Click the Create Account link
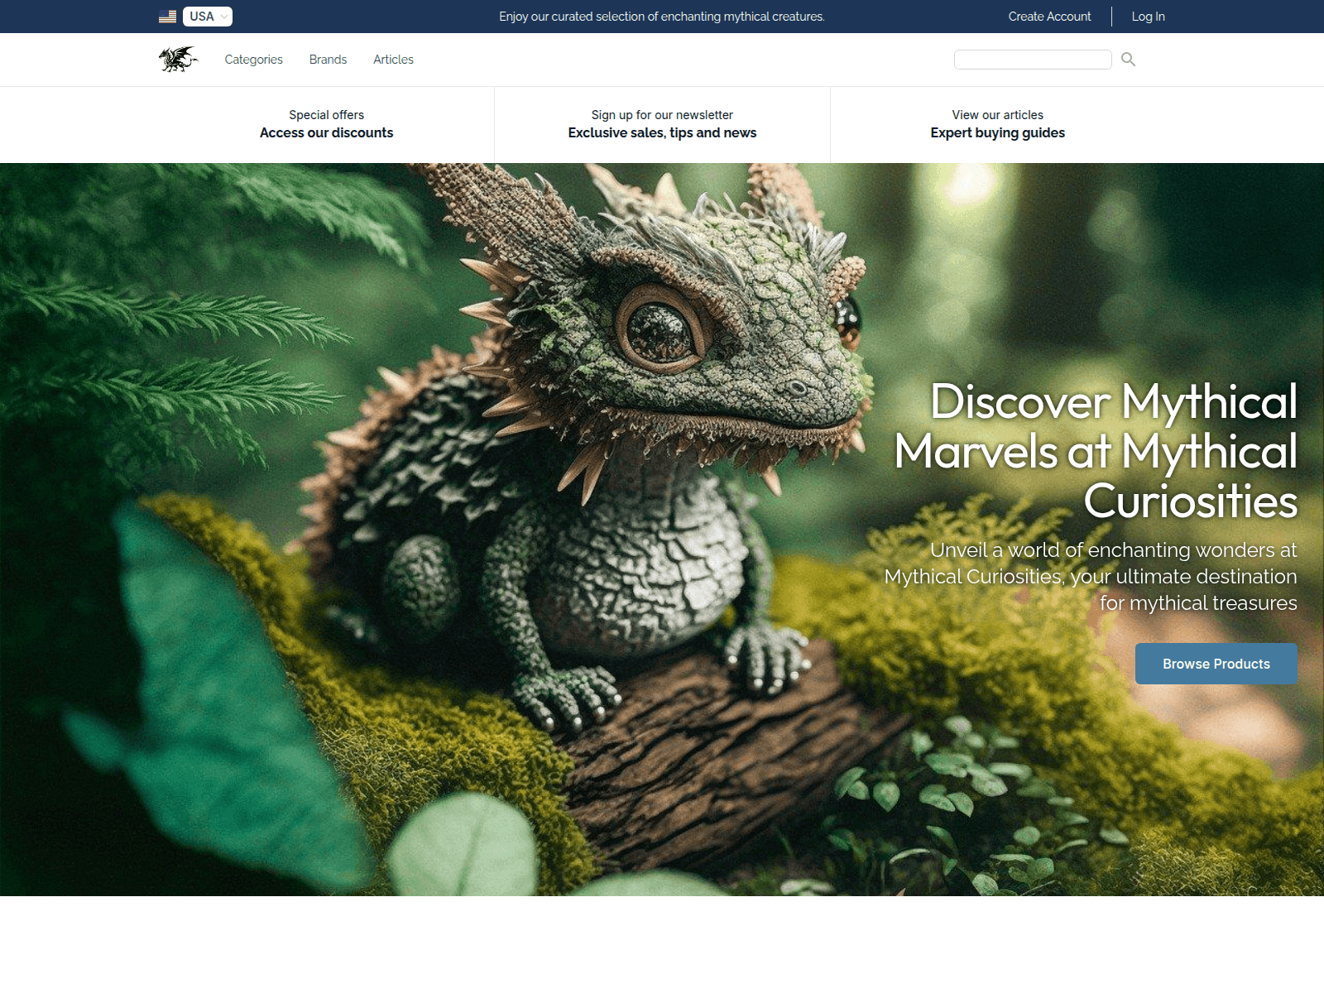The width and height of the screenshot is (1324, 993). click(x=1048, y=16)
